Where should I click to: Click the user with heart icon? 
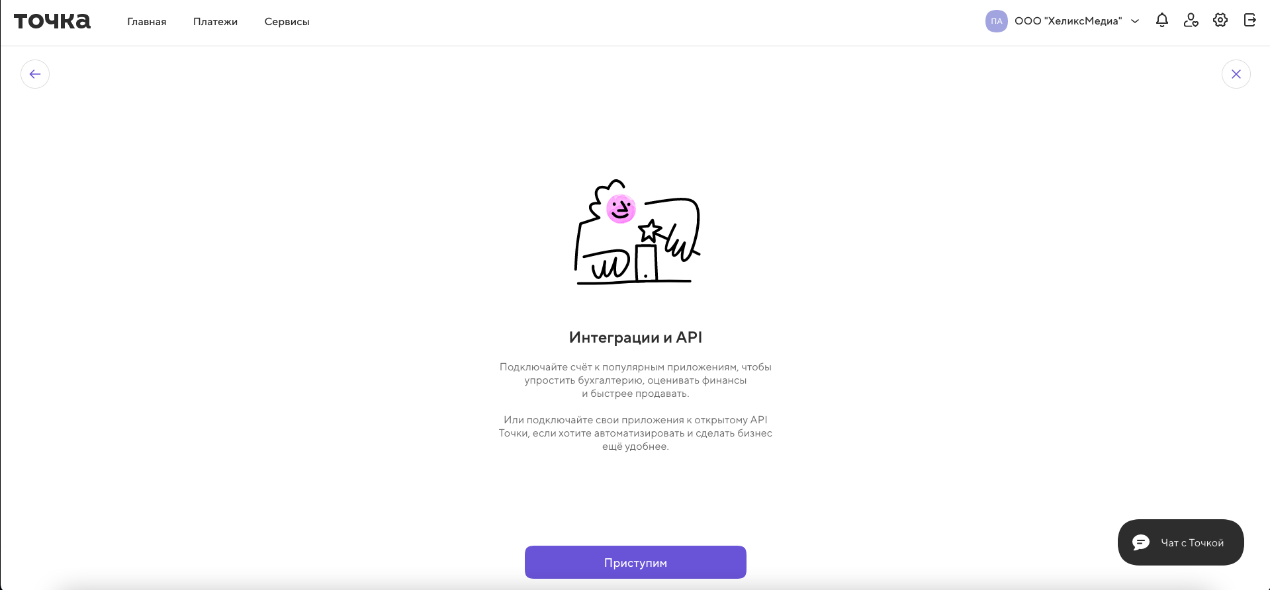[x=1191, y=21]
